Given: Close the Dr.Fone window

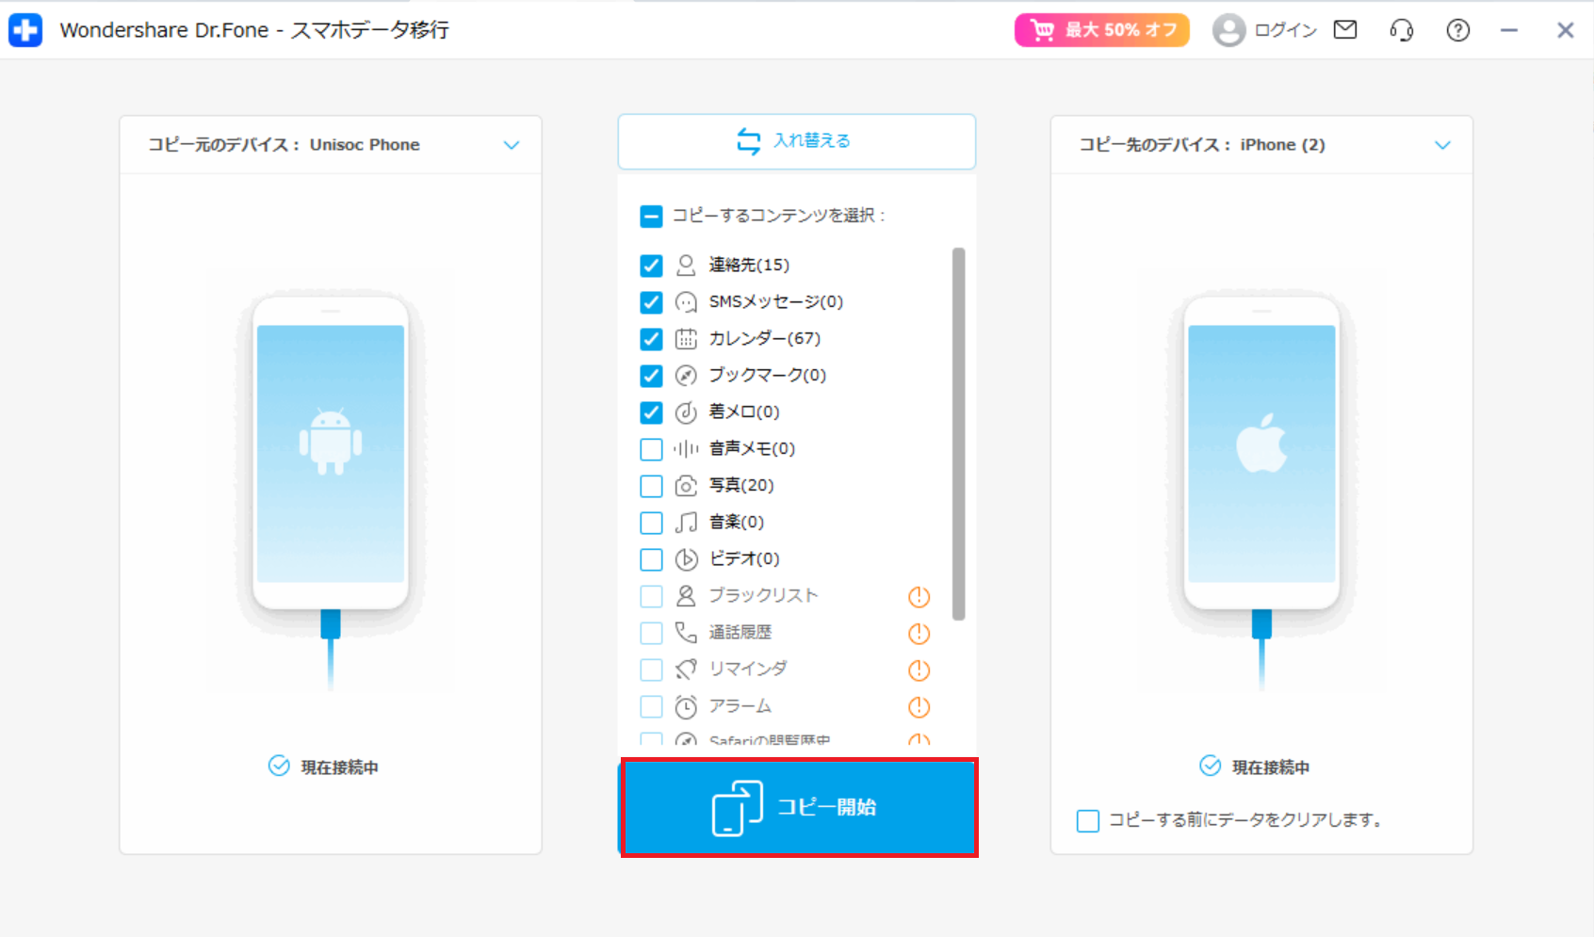Looking at the screenshot, I should point(1566,30).
